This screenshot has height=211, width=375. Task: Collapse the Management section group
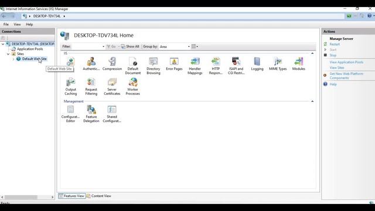click(x=312, y=101)
